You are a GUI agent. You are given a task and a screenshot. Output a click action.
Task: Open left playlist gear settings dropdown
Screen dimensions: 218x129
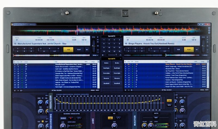22,91
